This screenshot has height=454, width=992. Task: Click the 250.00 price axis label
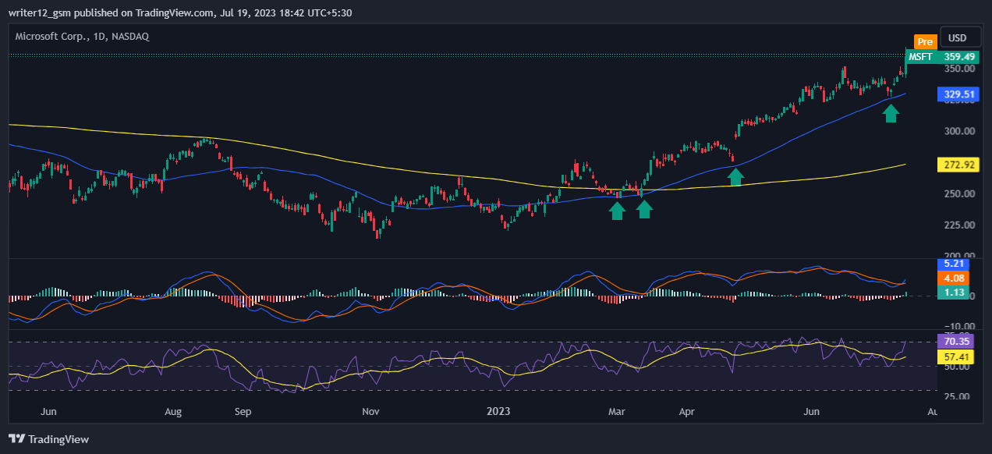tap(959, 193)
